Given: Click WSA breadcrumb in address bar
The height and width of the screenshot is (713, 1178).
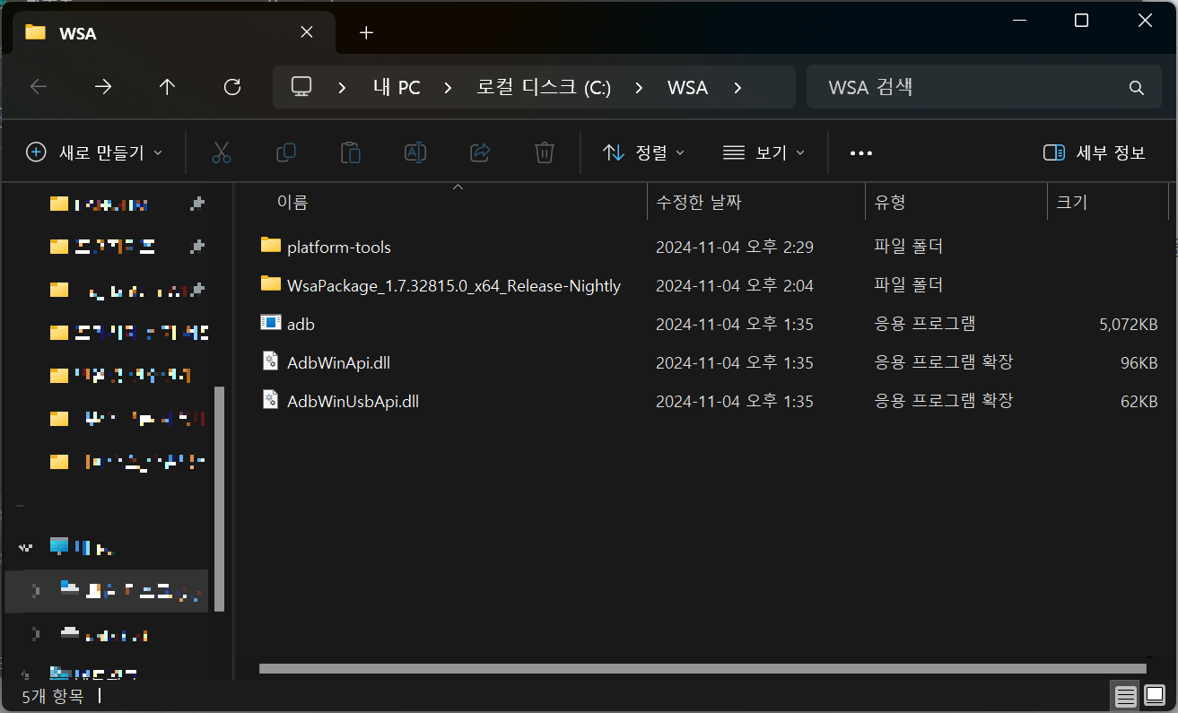Looking at the screenshot, I should [687, 88].
